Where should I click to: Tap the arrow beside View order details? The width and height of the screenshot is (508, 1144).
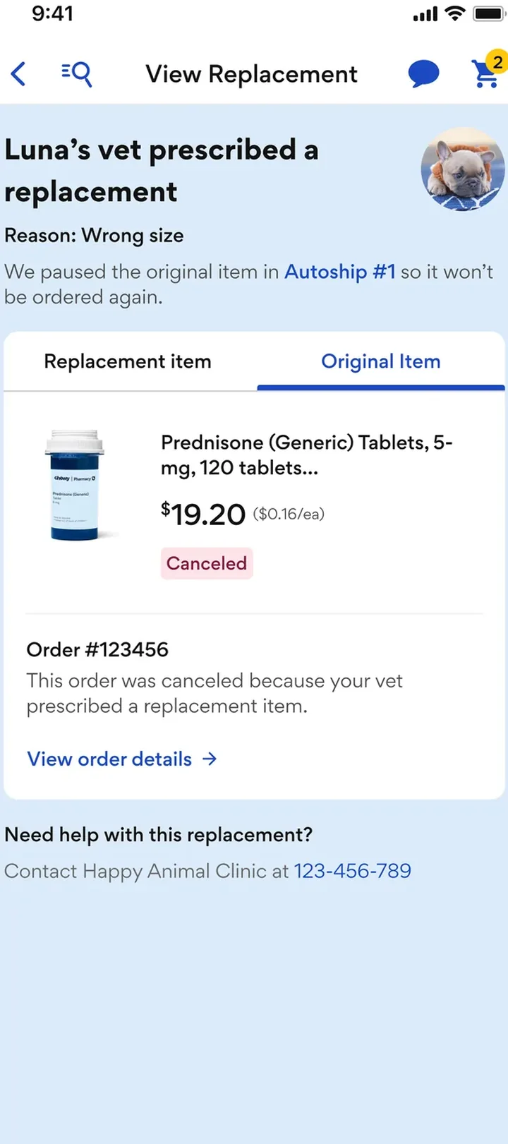210,759
